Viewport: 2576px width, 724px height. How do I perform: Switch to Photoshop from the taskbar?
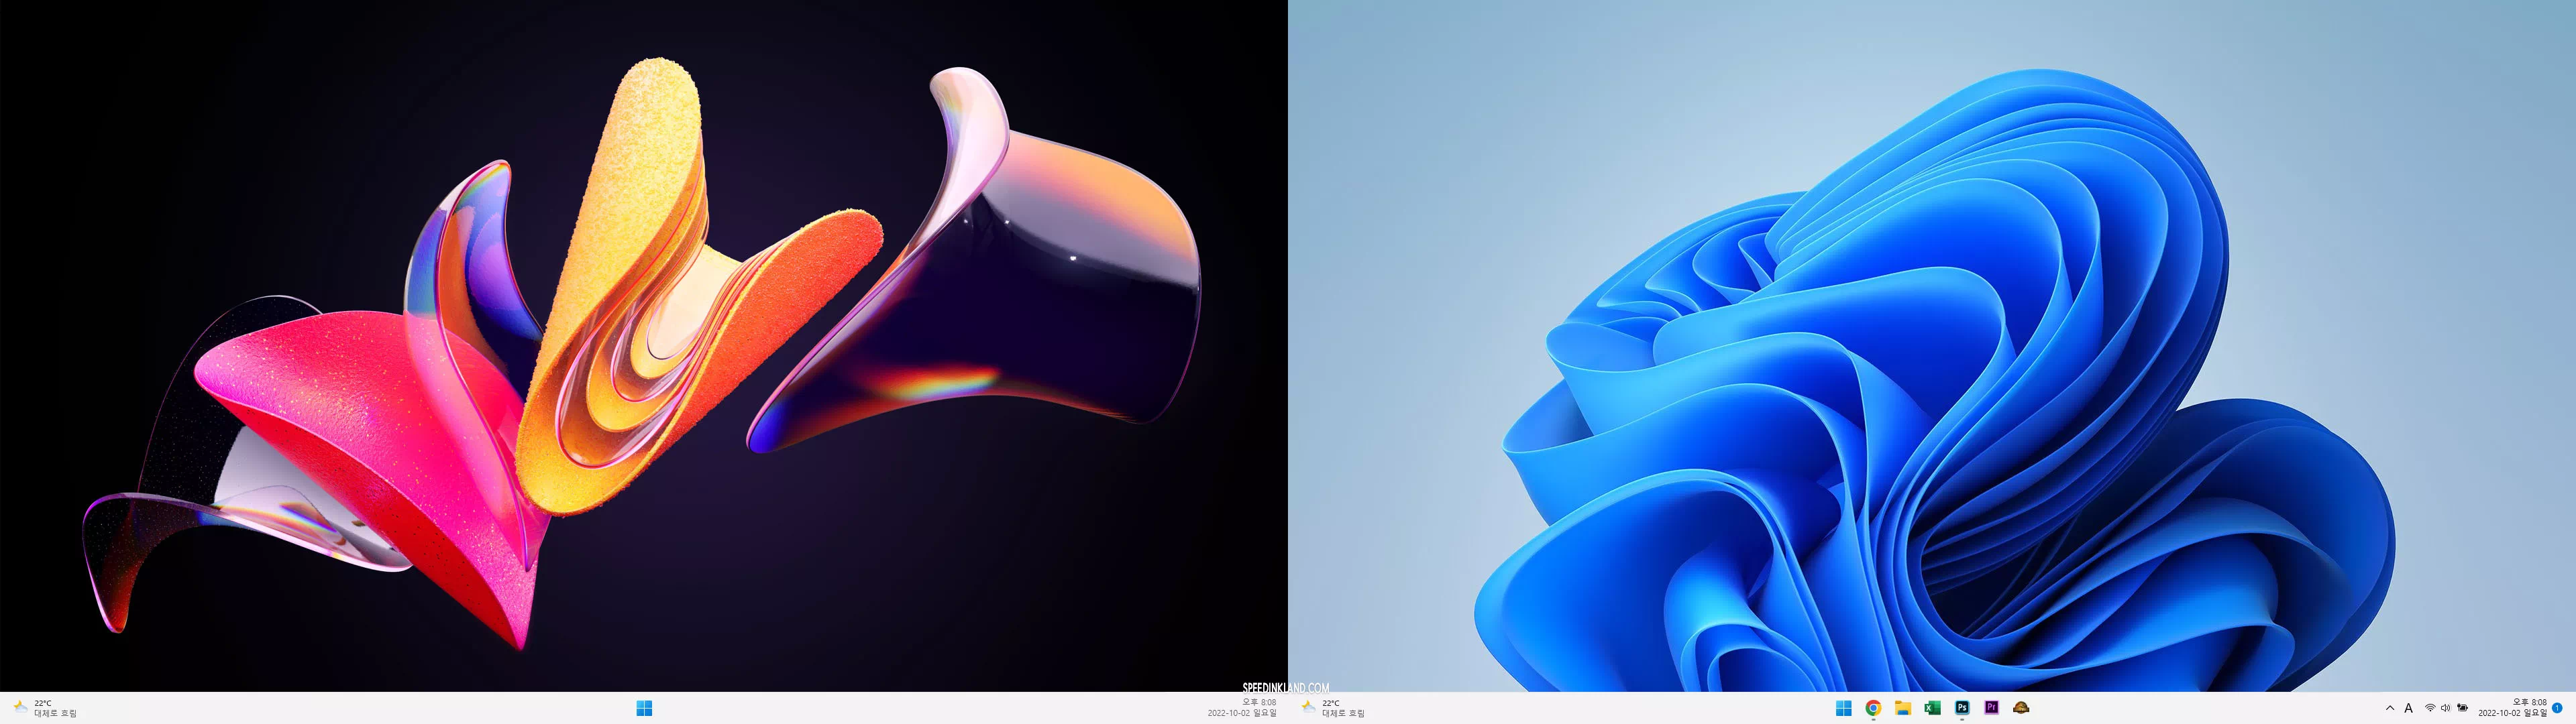(1962, 708)
